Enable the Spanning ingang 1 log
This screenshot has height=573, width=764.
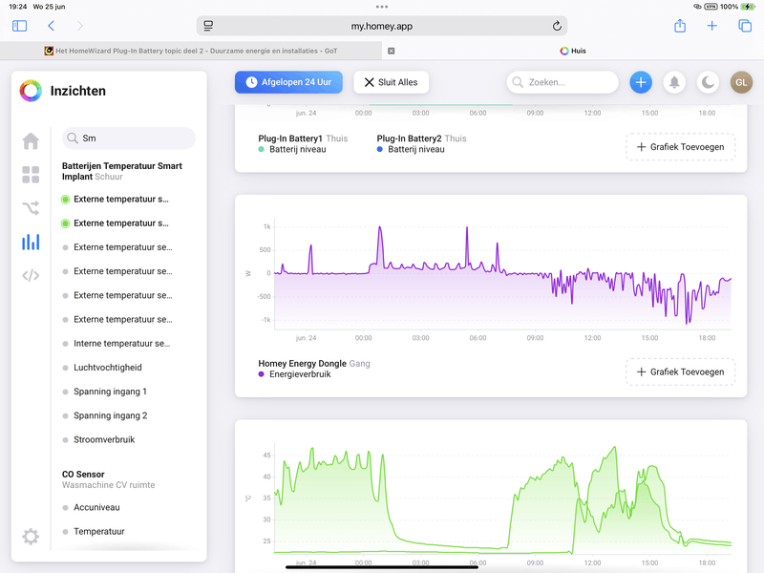click(105, 392)
